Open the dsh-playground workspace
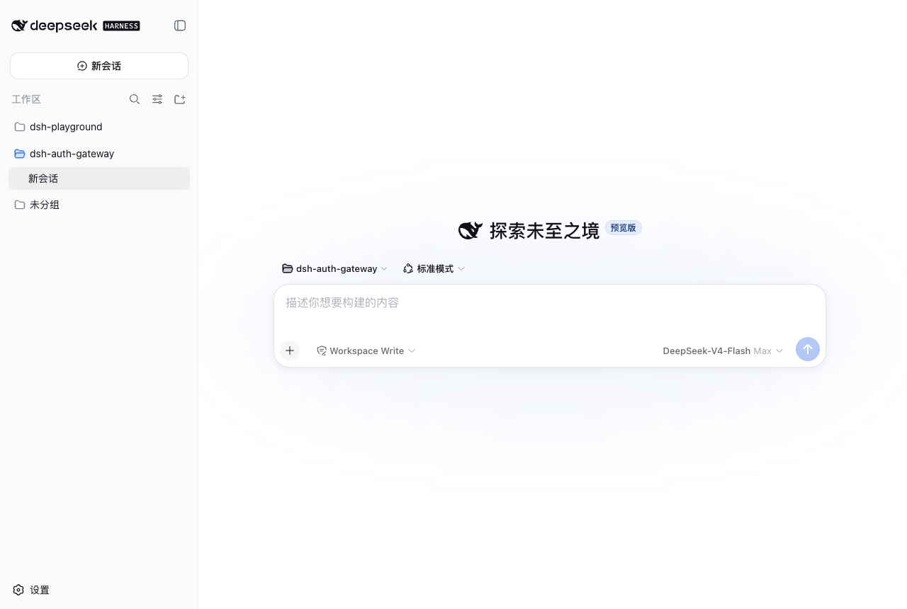 pos(99,127)
